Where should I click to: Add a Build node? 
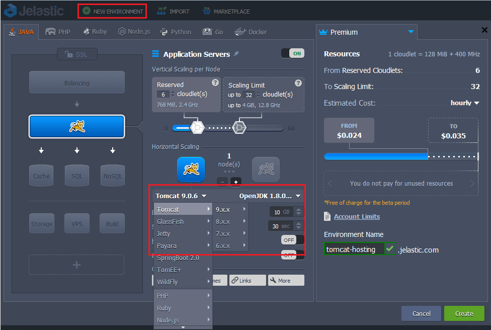coord(112,223)
